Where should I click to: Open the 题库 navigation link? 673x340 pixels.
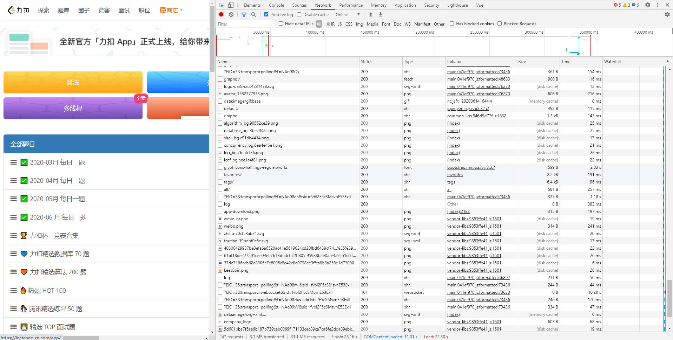[64, 10]
